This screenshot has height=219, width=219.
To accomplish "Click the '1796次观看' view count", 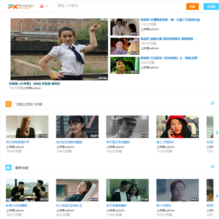I will tap(114, 215).
